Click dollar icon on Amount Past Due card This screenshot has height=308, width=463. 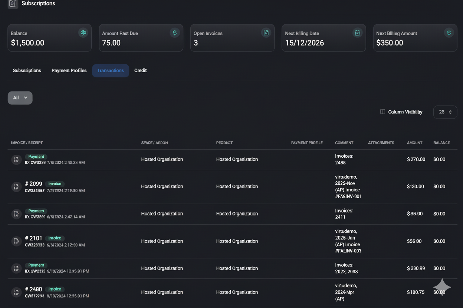(174, 33)
